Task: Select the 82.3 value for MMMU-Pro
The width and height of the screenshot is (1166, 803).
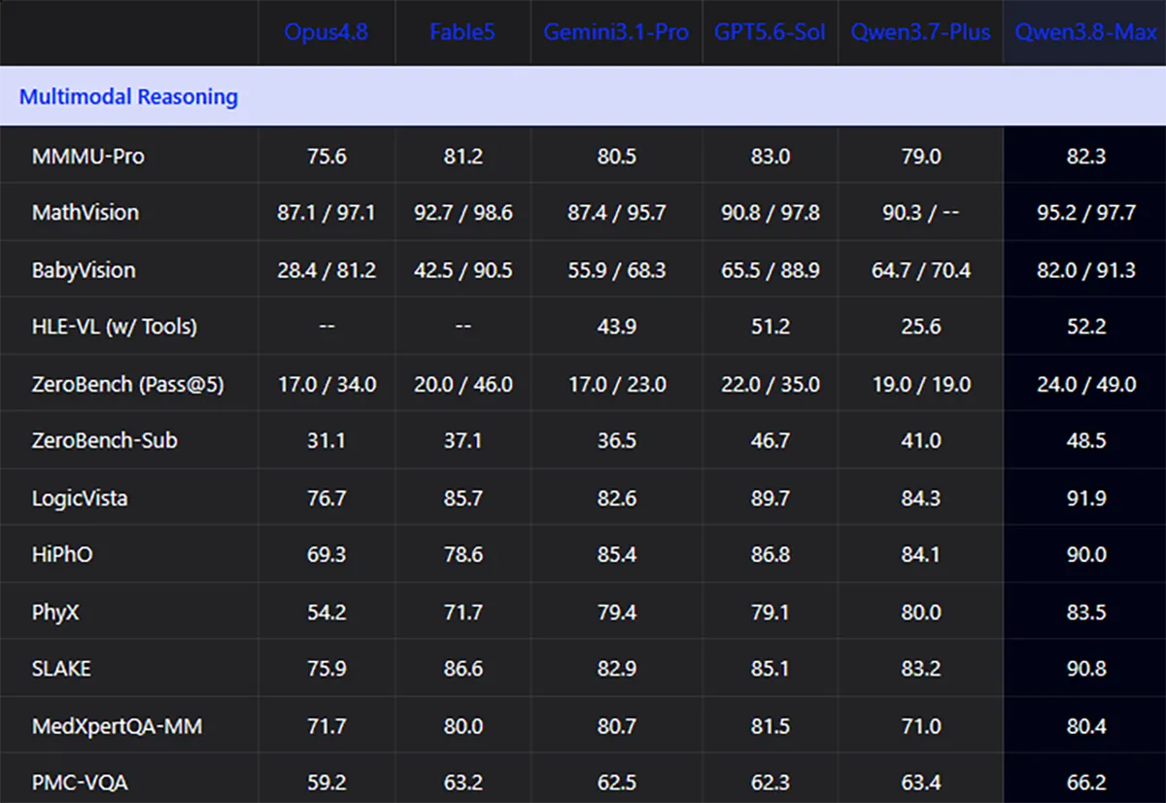Action: [1086, 156]
